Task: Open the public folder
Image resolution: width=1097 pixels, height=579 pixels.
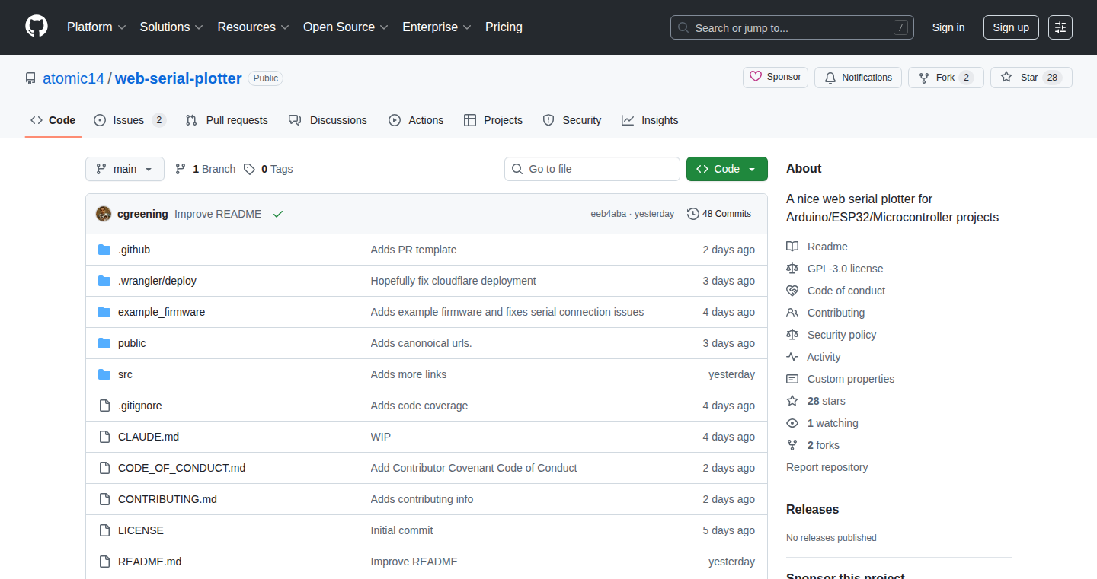Action: 132,343
